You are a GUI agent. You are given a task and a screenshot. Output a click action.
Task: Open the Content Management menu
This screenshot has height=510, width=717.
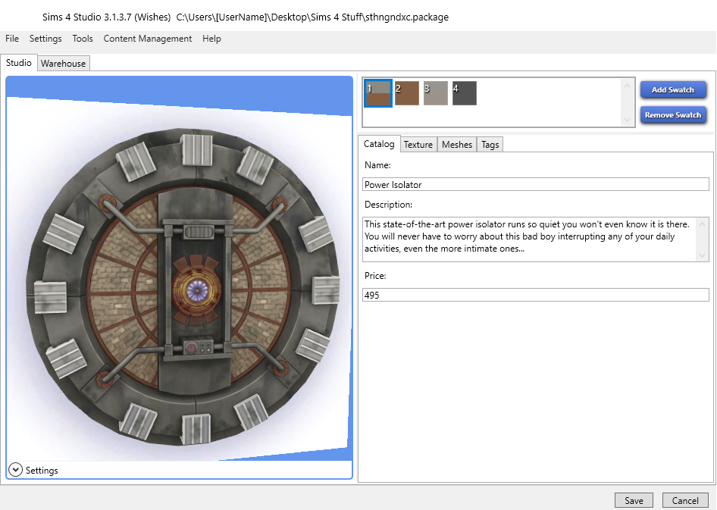[148, 39]
